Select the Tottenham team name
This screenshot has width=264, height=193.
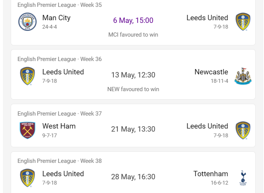point(211,174)
